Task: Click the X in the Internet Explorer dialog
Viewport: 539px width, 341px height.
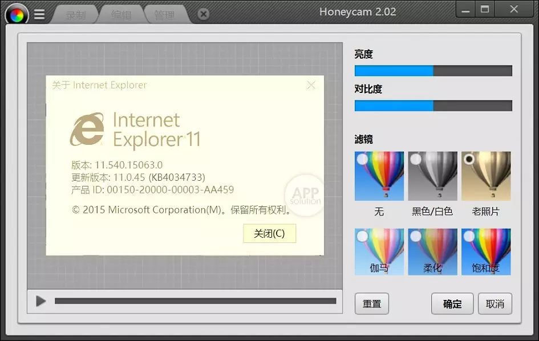Action: (x=311, y=85)
